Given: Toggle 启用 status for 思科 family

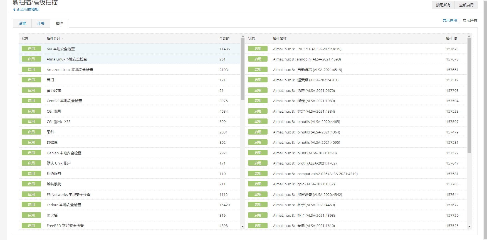Looking at the screenshot, I should coord(31,132).
